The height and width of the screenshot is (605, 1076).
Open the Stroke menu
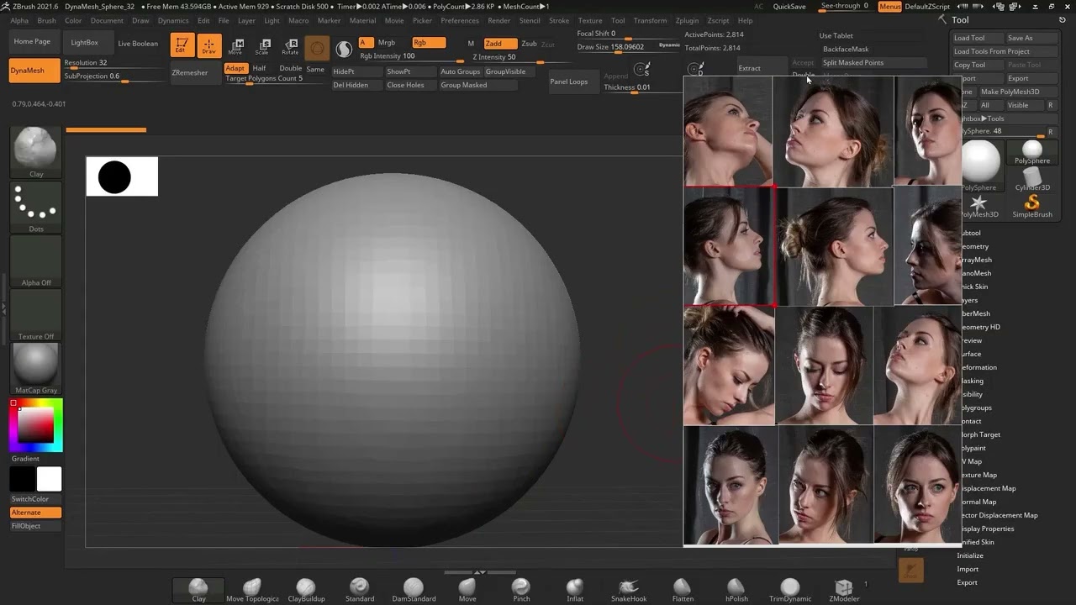[559, 20]
